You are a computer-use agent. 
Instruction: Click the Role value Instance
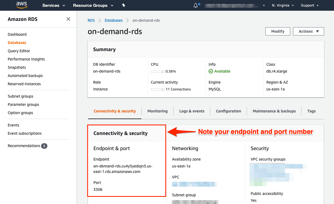pos(100,89)
